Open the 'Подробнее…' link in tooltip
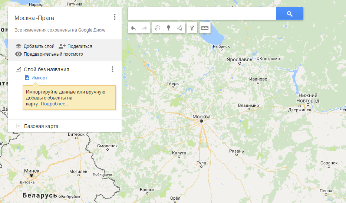The height and width of the screenshot is (203, 346). tap(55, 104)
